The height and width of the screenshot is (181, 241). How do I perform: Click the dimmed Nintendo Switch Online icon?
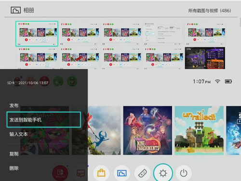tap(60, 173)
